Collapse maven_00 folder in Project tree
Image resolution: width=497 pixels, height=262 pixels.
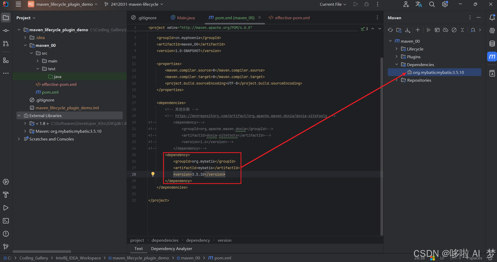coord(25,45)
